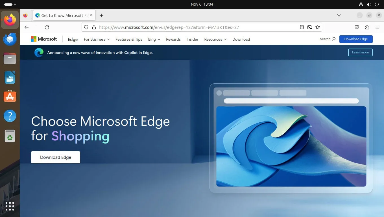Toggle the bookmark star for this page
The height and width of the screenshot is (217, 384).
pyautogui.click(x=318, y=27)
